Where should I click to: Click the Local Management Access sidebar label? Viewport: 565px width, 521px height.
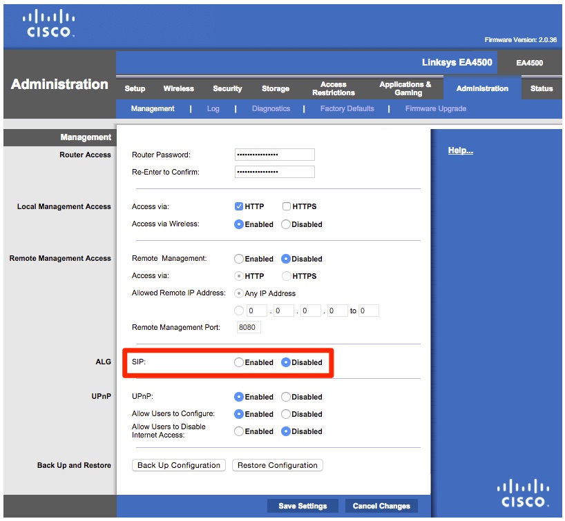point(64,206)
